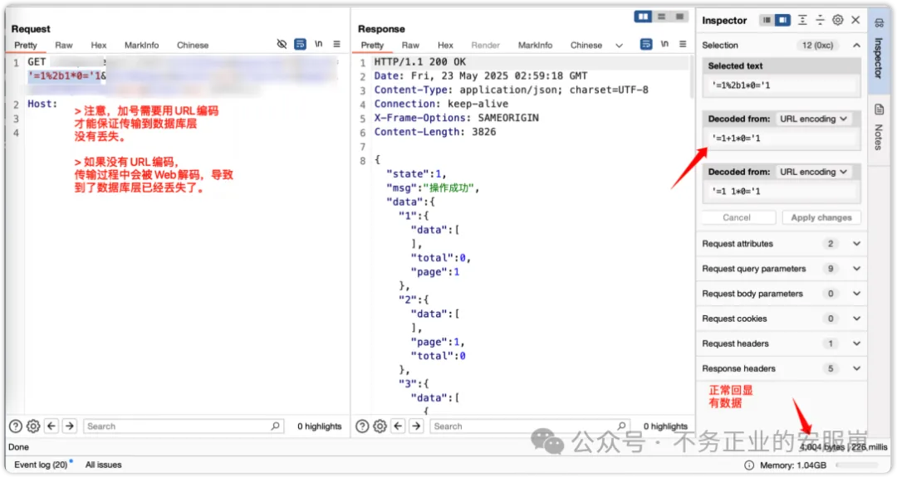The image size is (897, 477).
Task: Open Notes side tab
Action: click(x=880, y=127)
